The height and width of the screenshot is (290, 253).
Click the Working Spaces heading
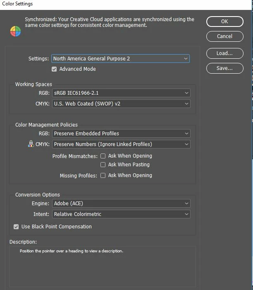tap(33, 84)
